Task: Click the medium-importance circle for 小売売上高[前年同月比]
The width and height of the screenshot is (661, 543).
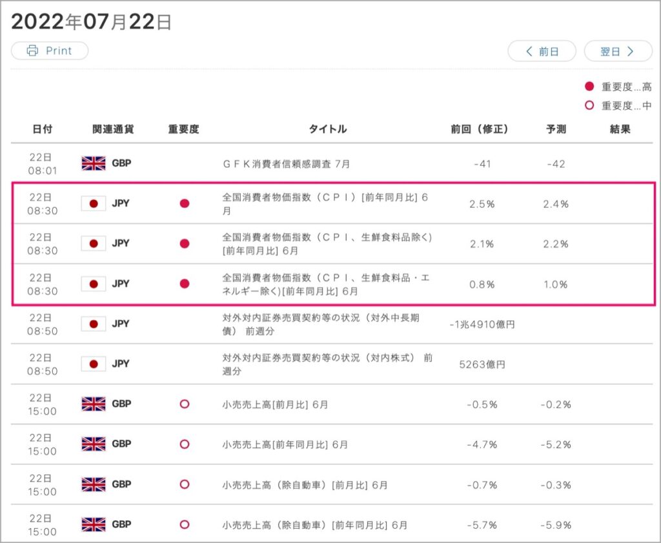Action: pyautogui.click(x=184, y=444)
